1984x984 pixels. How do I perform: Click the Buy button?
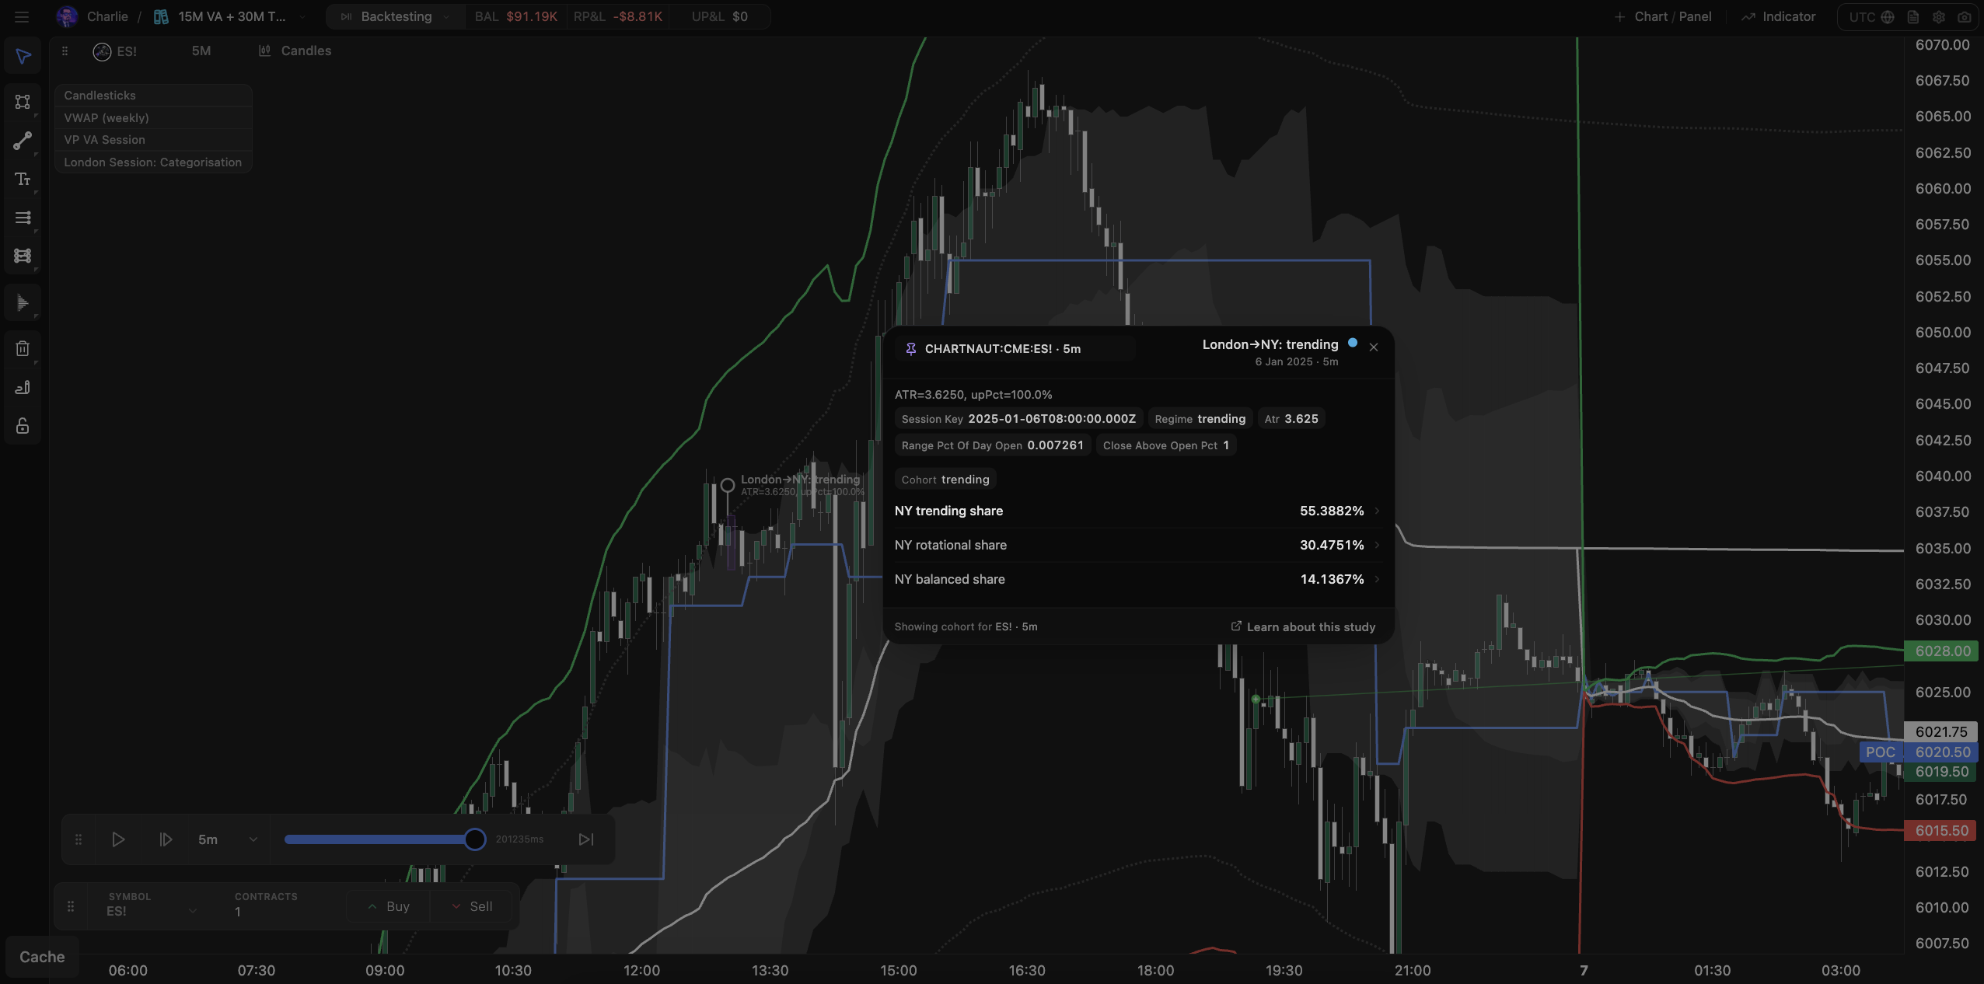[388, 906]
